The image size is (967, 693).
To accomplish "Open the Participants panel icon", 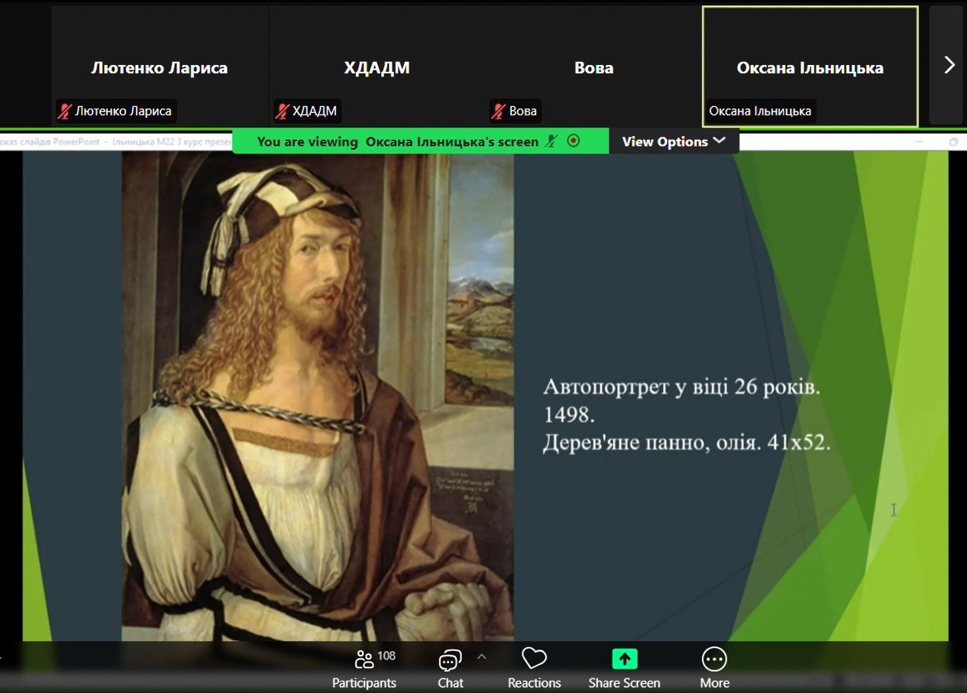I will click(x=364, y=659).
